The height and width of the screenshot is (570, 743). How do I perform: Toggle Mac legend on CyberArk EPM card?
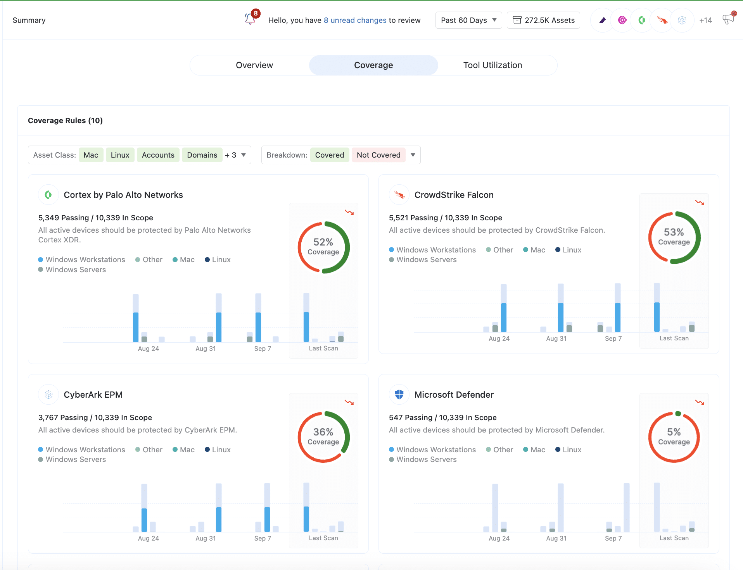coord(183,450)
